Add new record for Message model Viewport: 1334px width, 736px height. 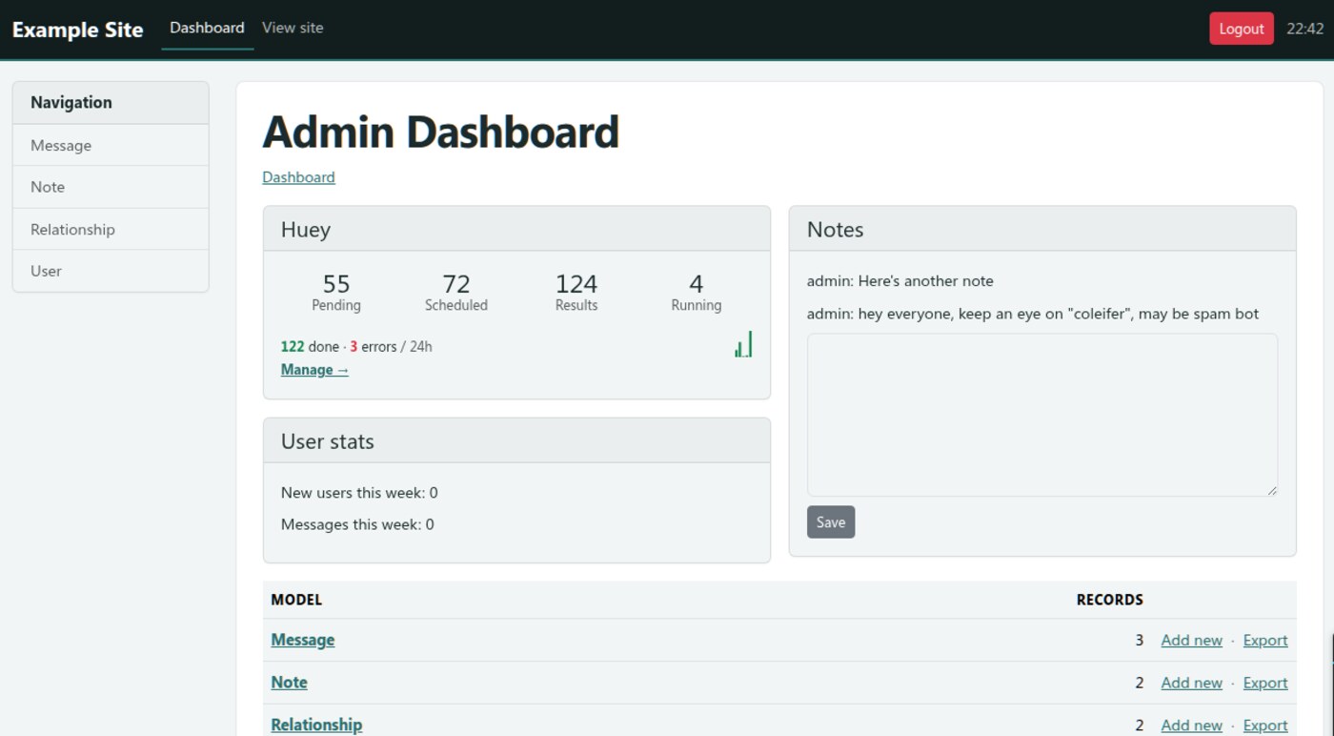point(1191,641)
